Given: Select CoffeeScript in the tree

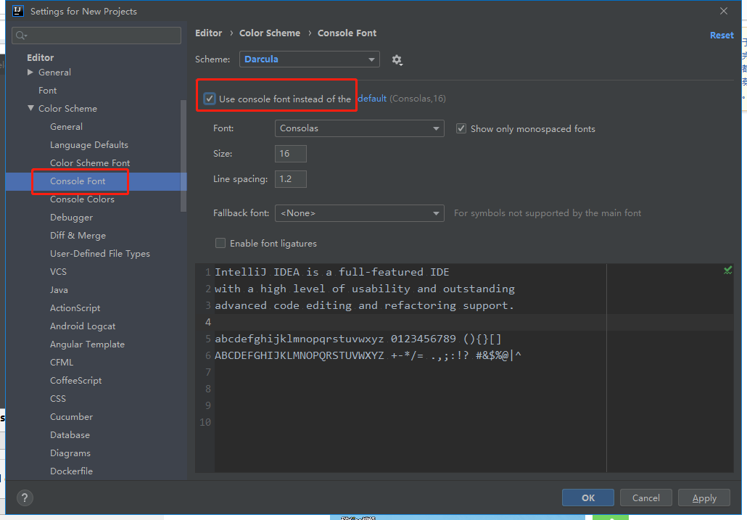Looking at the screenshot, I should tap(75, 381).
